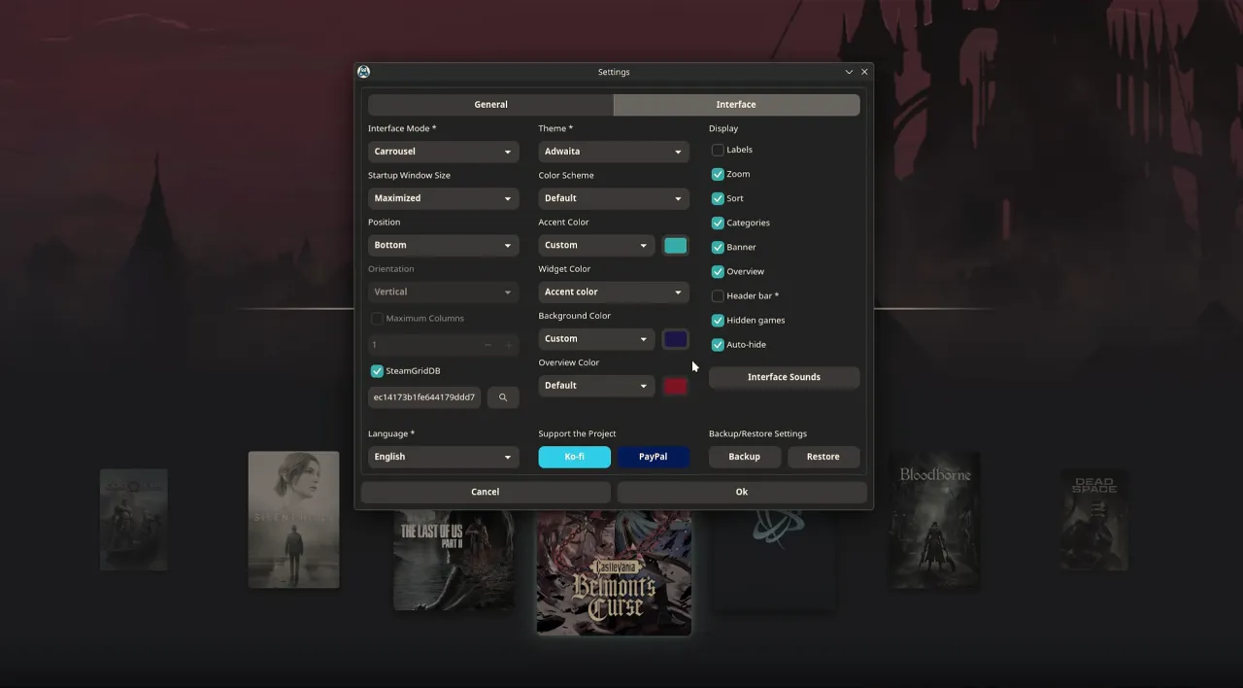The image size is (1243, 688).
Task: Select The Last of Us Part II cover
Action: (x=454, y=559)
